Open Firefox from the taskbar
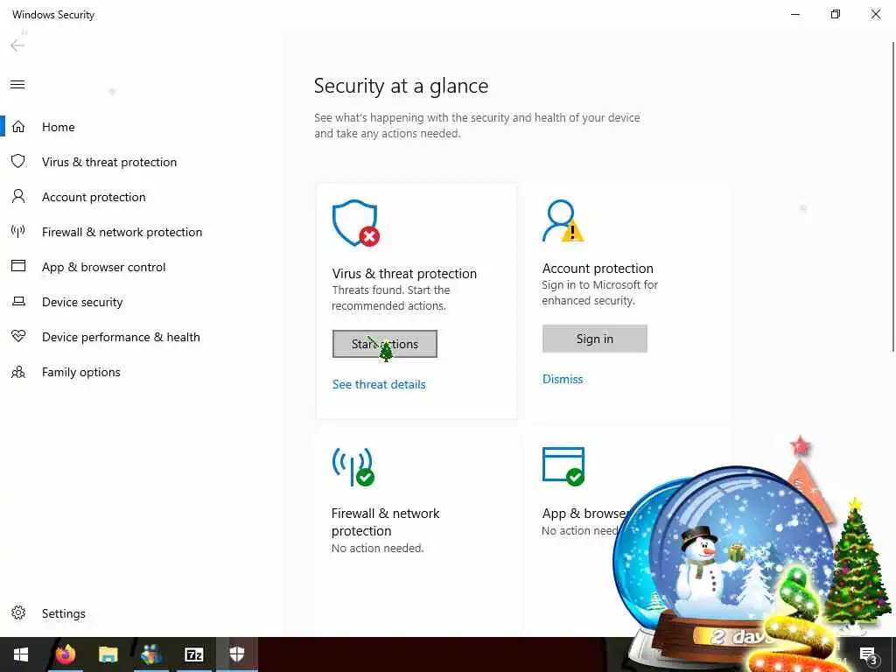This screenshot has height=672, width=896. [x=65, y=654]
